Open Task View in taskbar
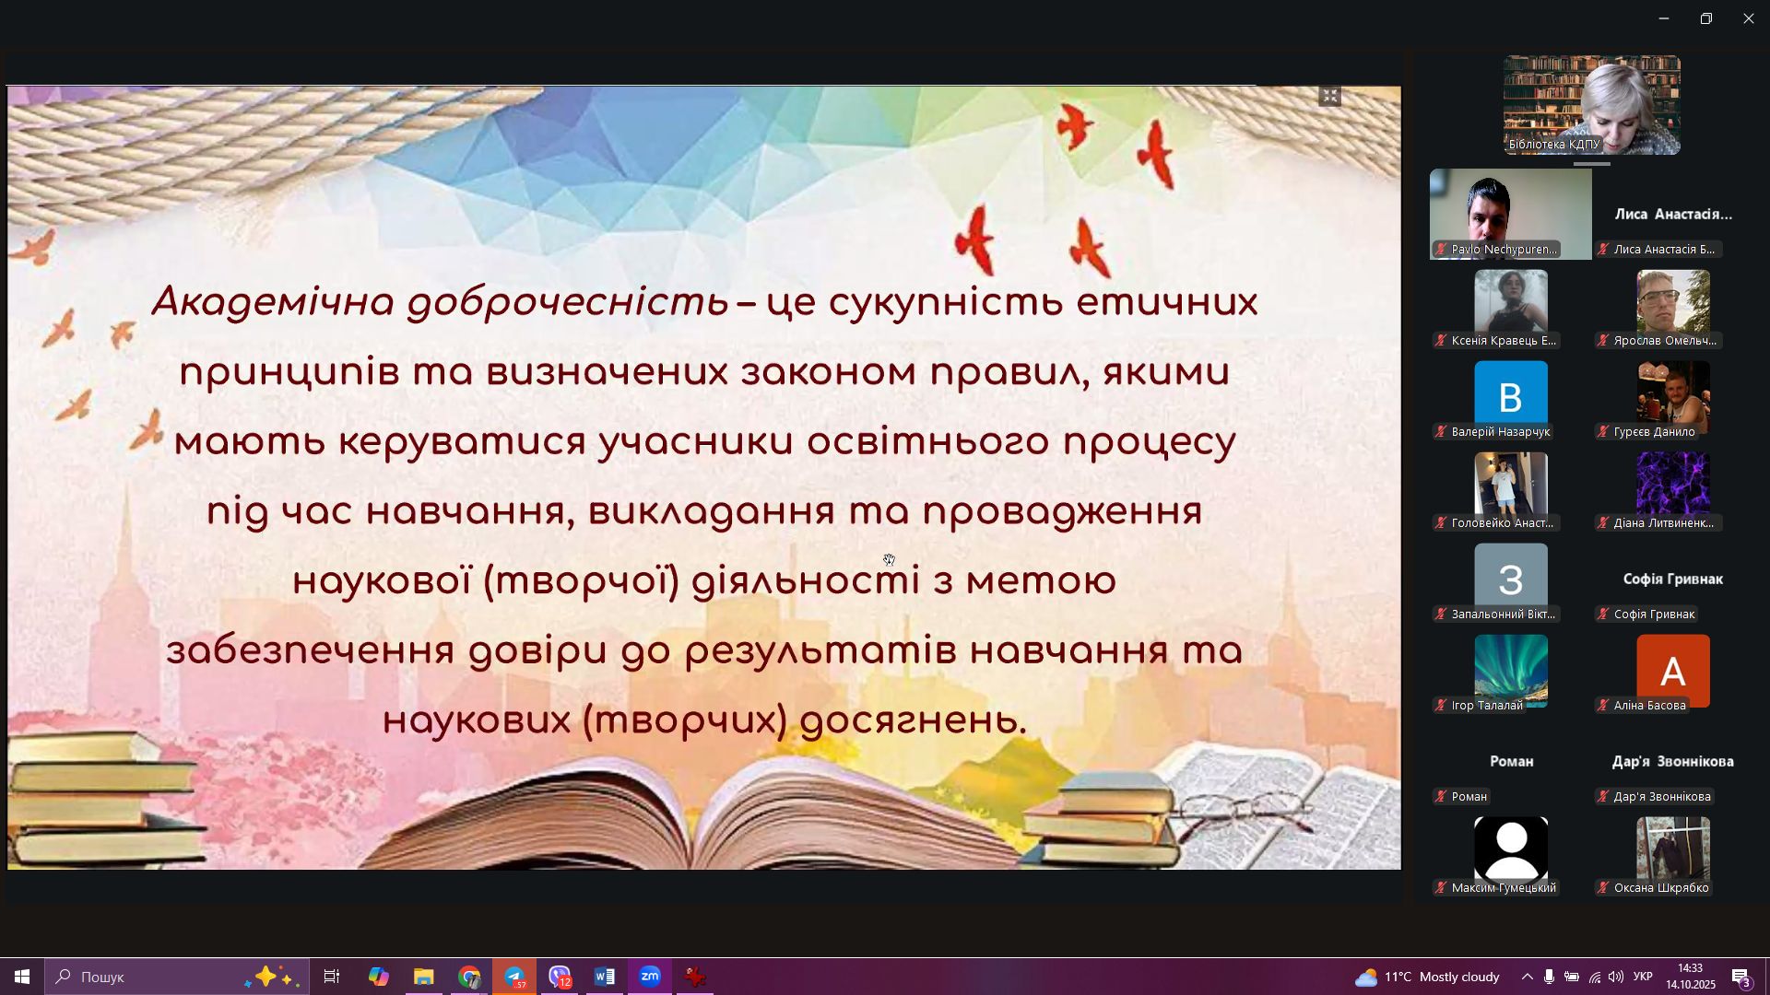Image resolution: width=1770 pixels, height=995 pixels. (x=332, y=977)
